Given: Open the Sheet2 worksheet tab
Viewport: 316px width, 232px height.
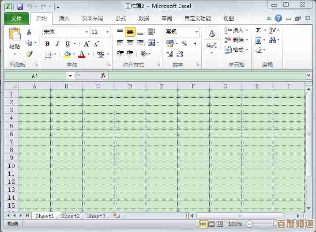Looking at the screenshot, I should tap(71, 216).
